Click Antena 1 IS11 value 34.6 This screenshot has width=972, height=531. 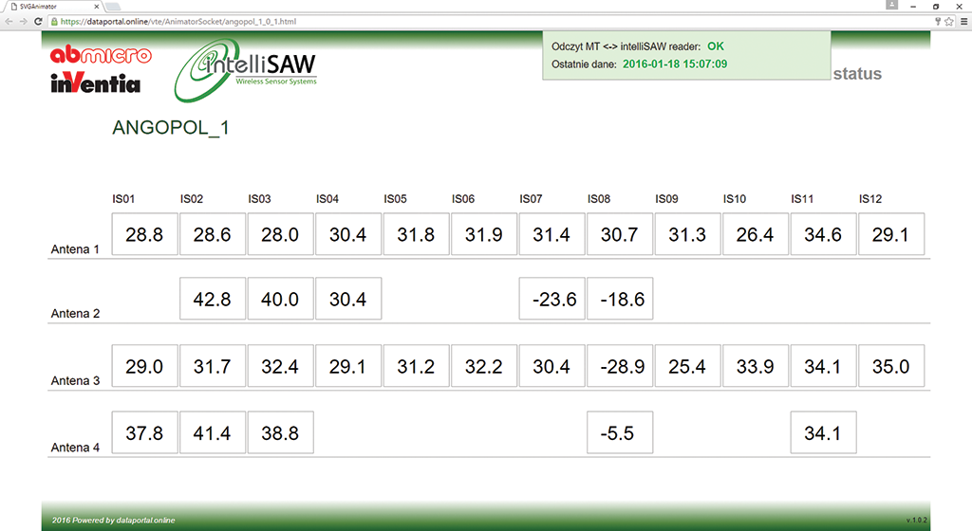click(823, 234)
